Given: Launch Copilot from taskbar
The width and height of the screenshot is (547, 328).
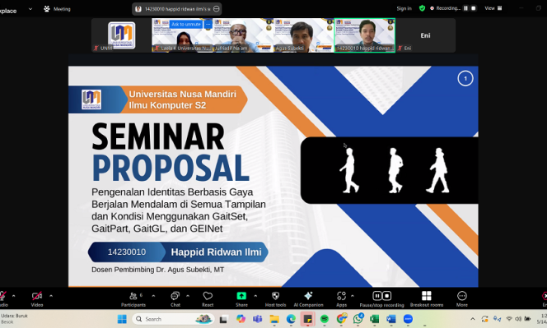Looking at the screenshot, I should (241, 319).
